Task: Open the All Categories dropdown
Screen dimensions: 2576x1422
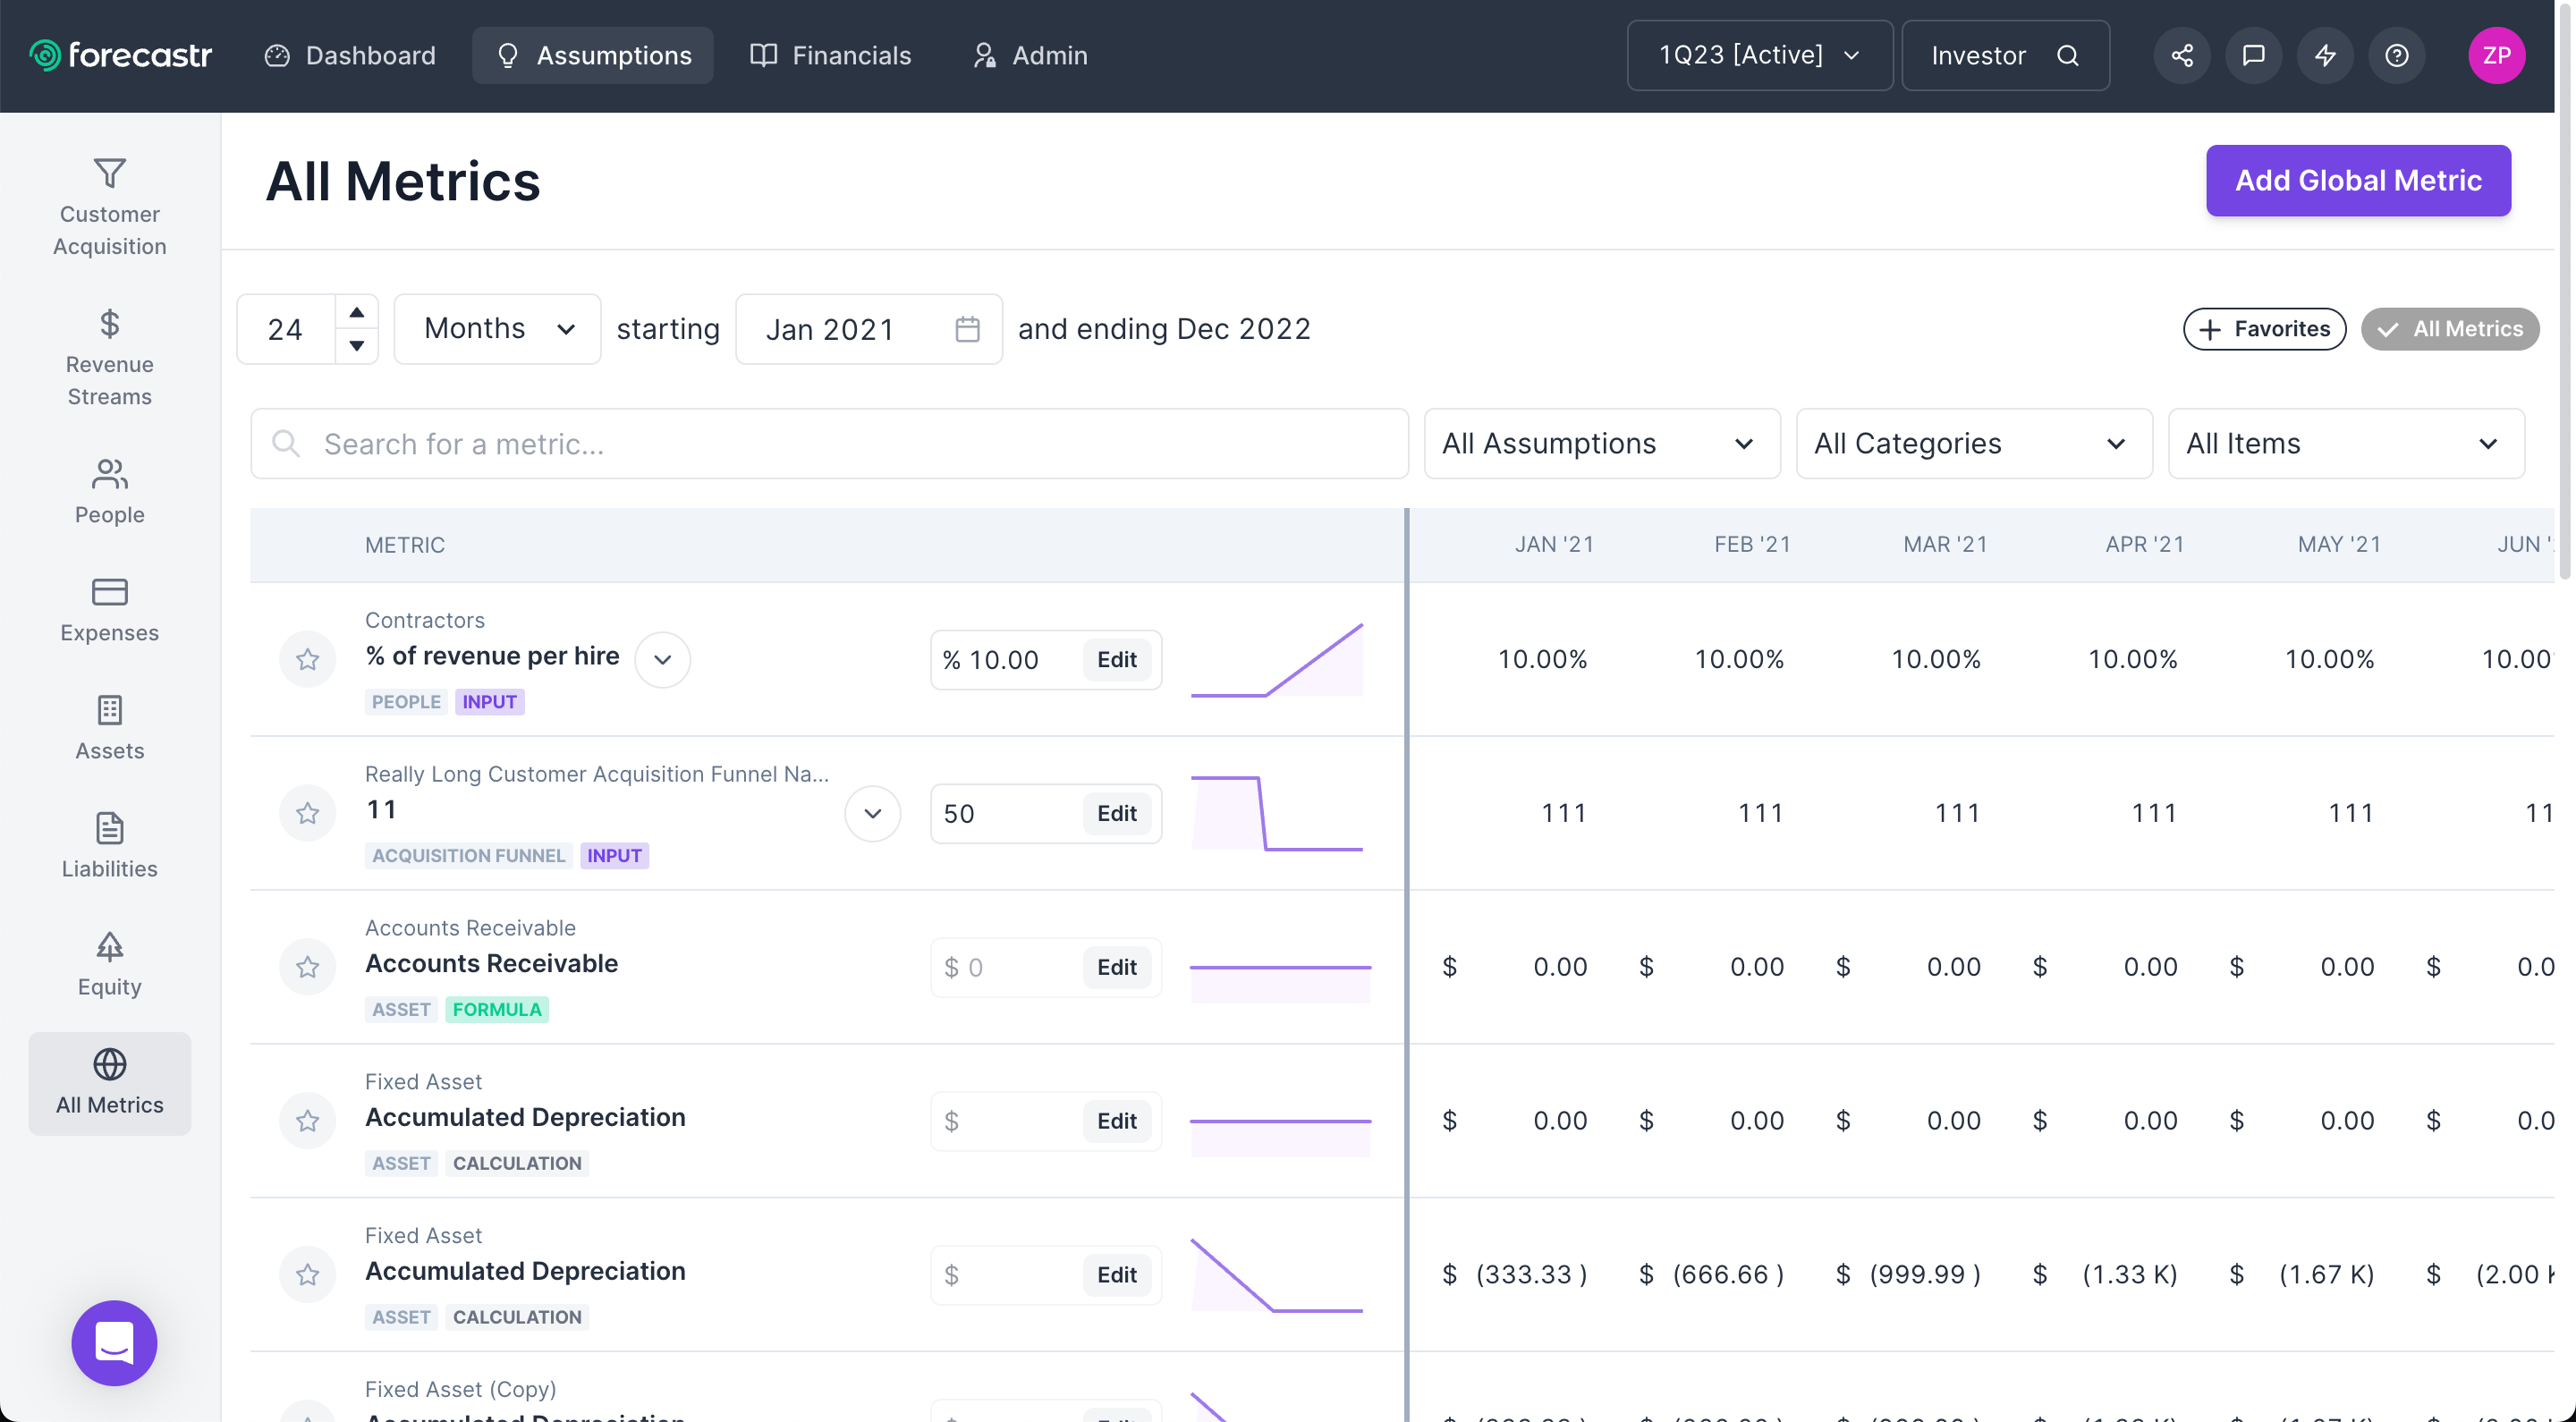Action: tap(1974, 443)
